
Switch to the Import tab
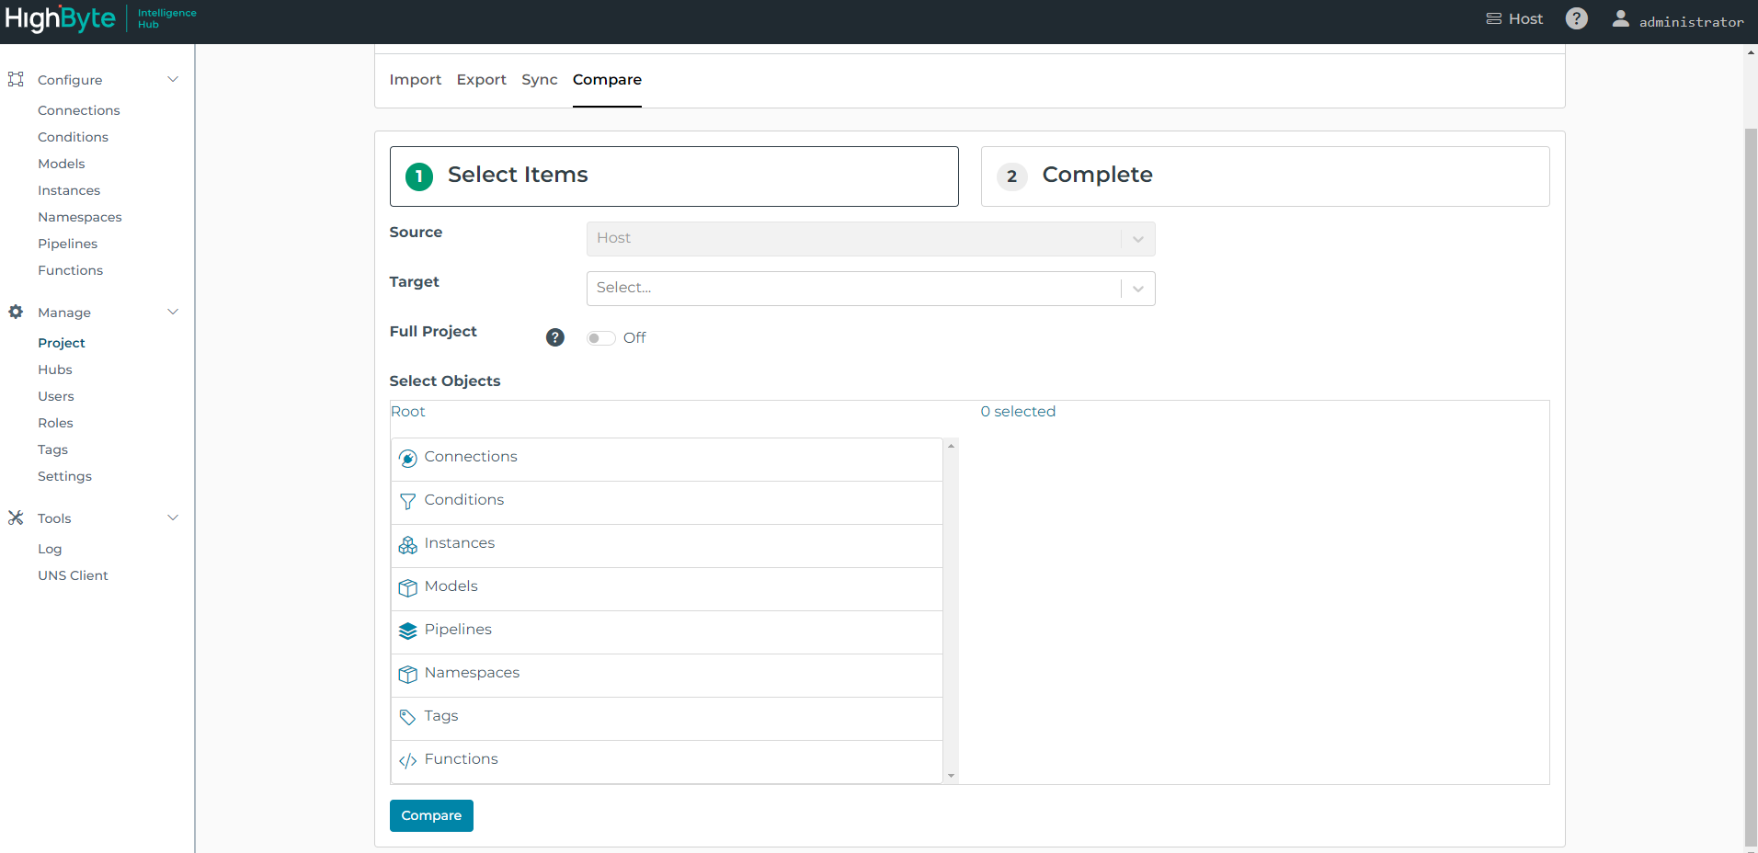coord(415,80)
